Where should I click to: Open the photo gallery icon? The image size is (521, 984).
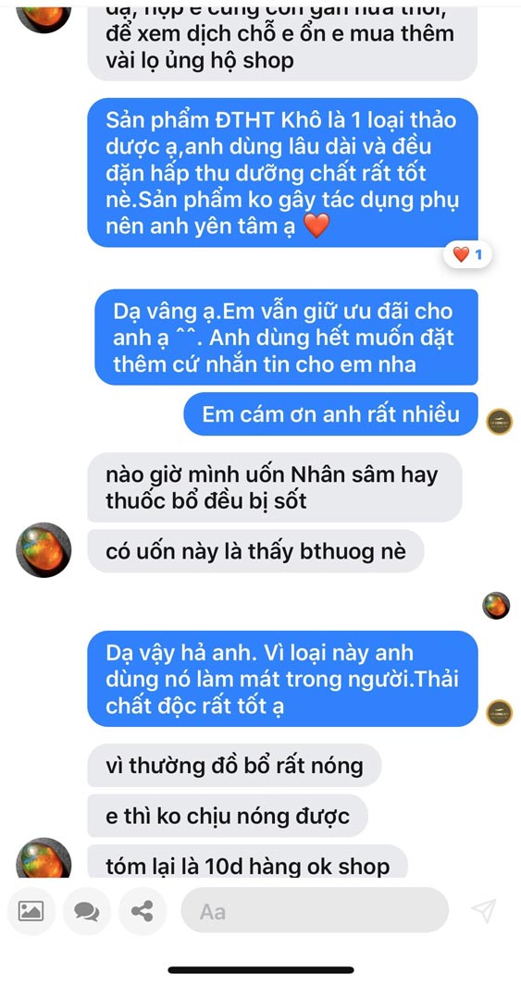(x=31, y=911)
